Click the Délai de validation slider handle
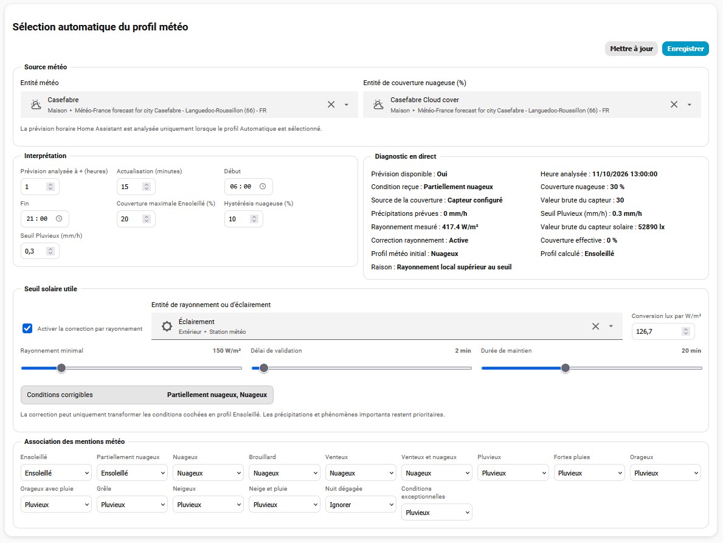 tap(264, 368)
